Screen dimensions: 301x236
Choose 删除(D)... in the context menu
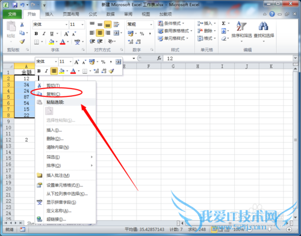click(66, 138)
